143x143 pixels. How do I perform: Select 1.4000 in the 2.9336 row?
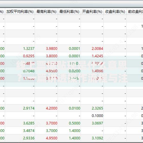point(74,138)
